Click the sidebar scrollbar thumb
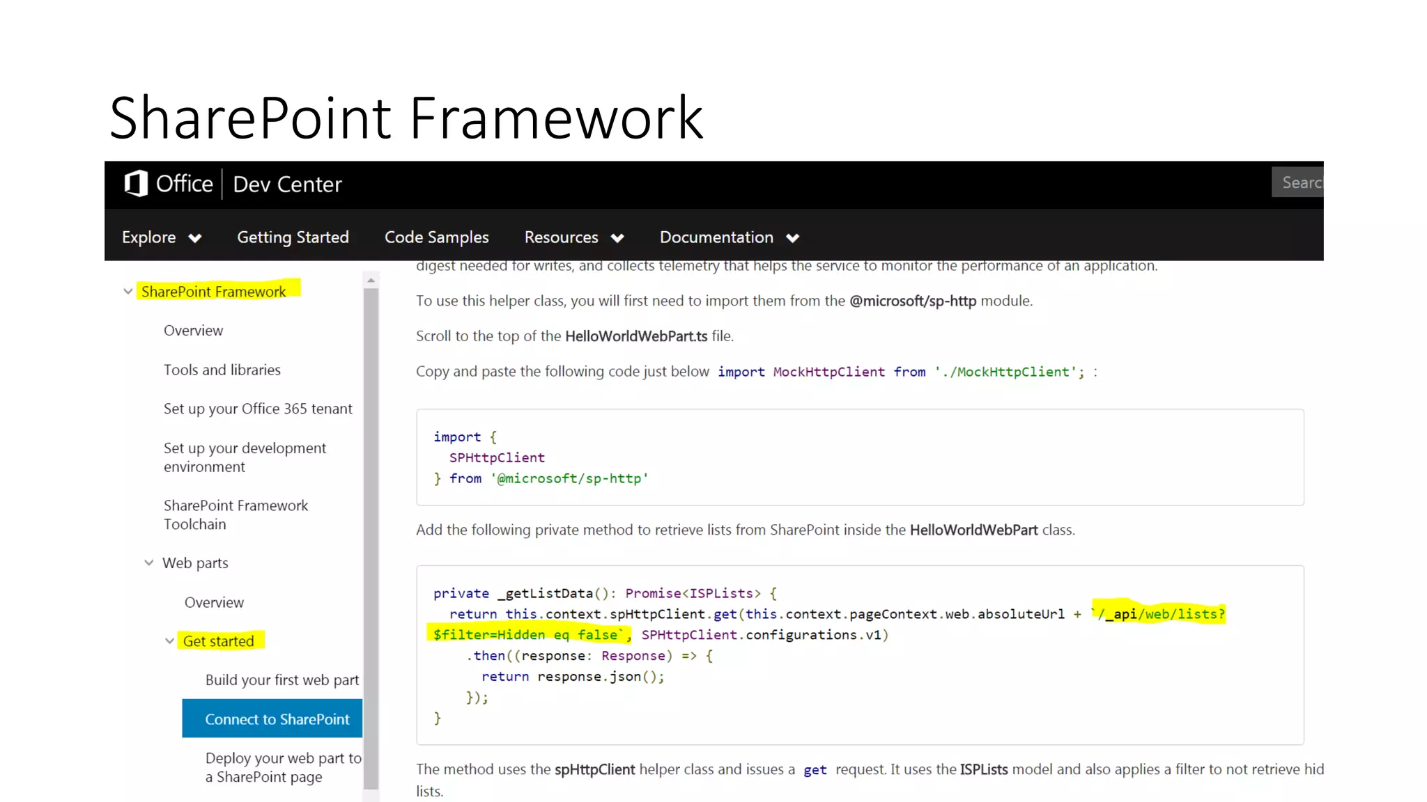This screenshot has height=802, width=1427. click(x=371, y=539)
